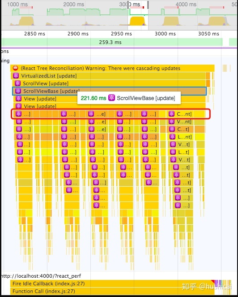
Task: Click the red warning icon on the React Tree Reconciliation bar
Action: click(15, 68)
